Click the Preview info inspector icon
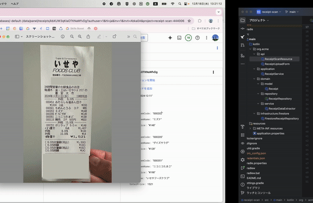Image resolution: width=313 pixels, height=203 pixels. [63, 36]
